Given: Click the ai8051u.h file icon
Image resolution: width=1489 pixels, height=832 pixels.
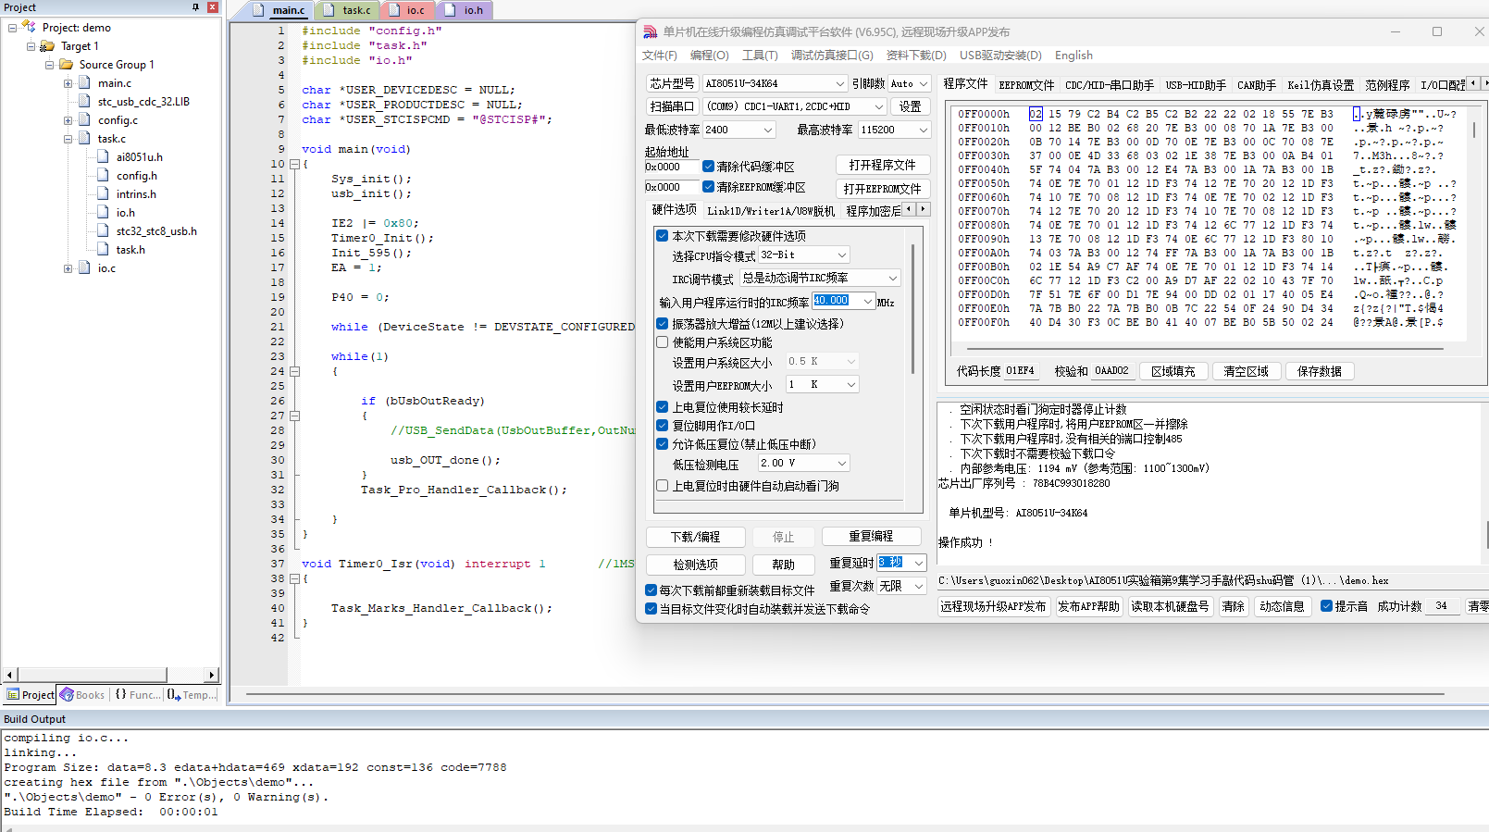Looking at the screenshot, I should click(104, 156).
